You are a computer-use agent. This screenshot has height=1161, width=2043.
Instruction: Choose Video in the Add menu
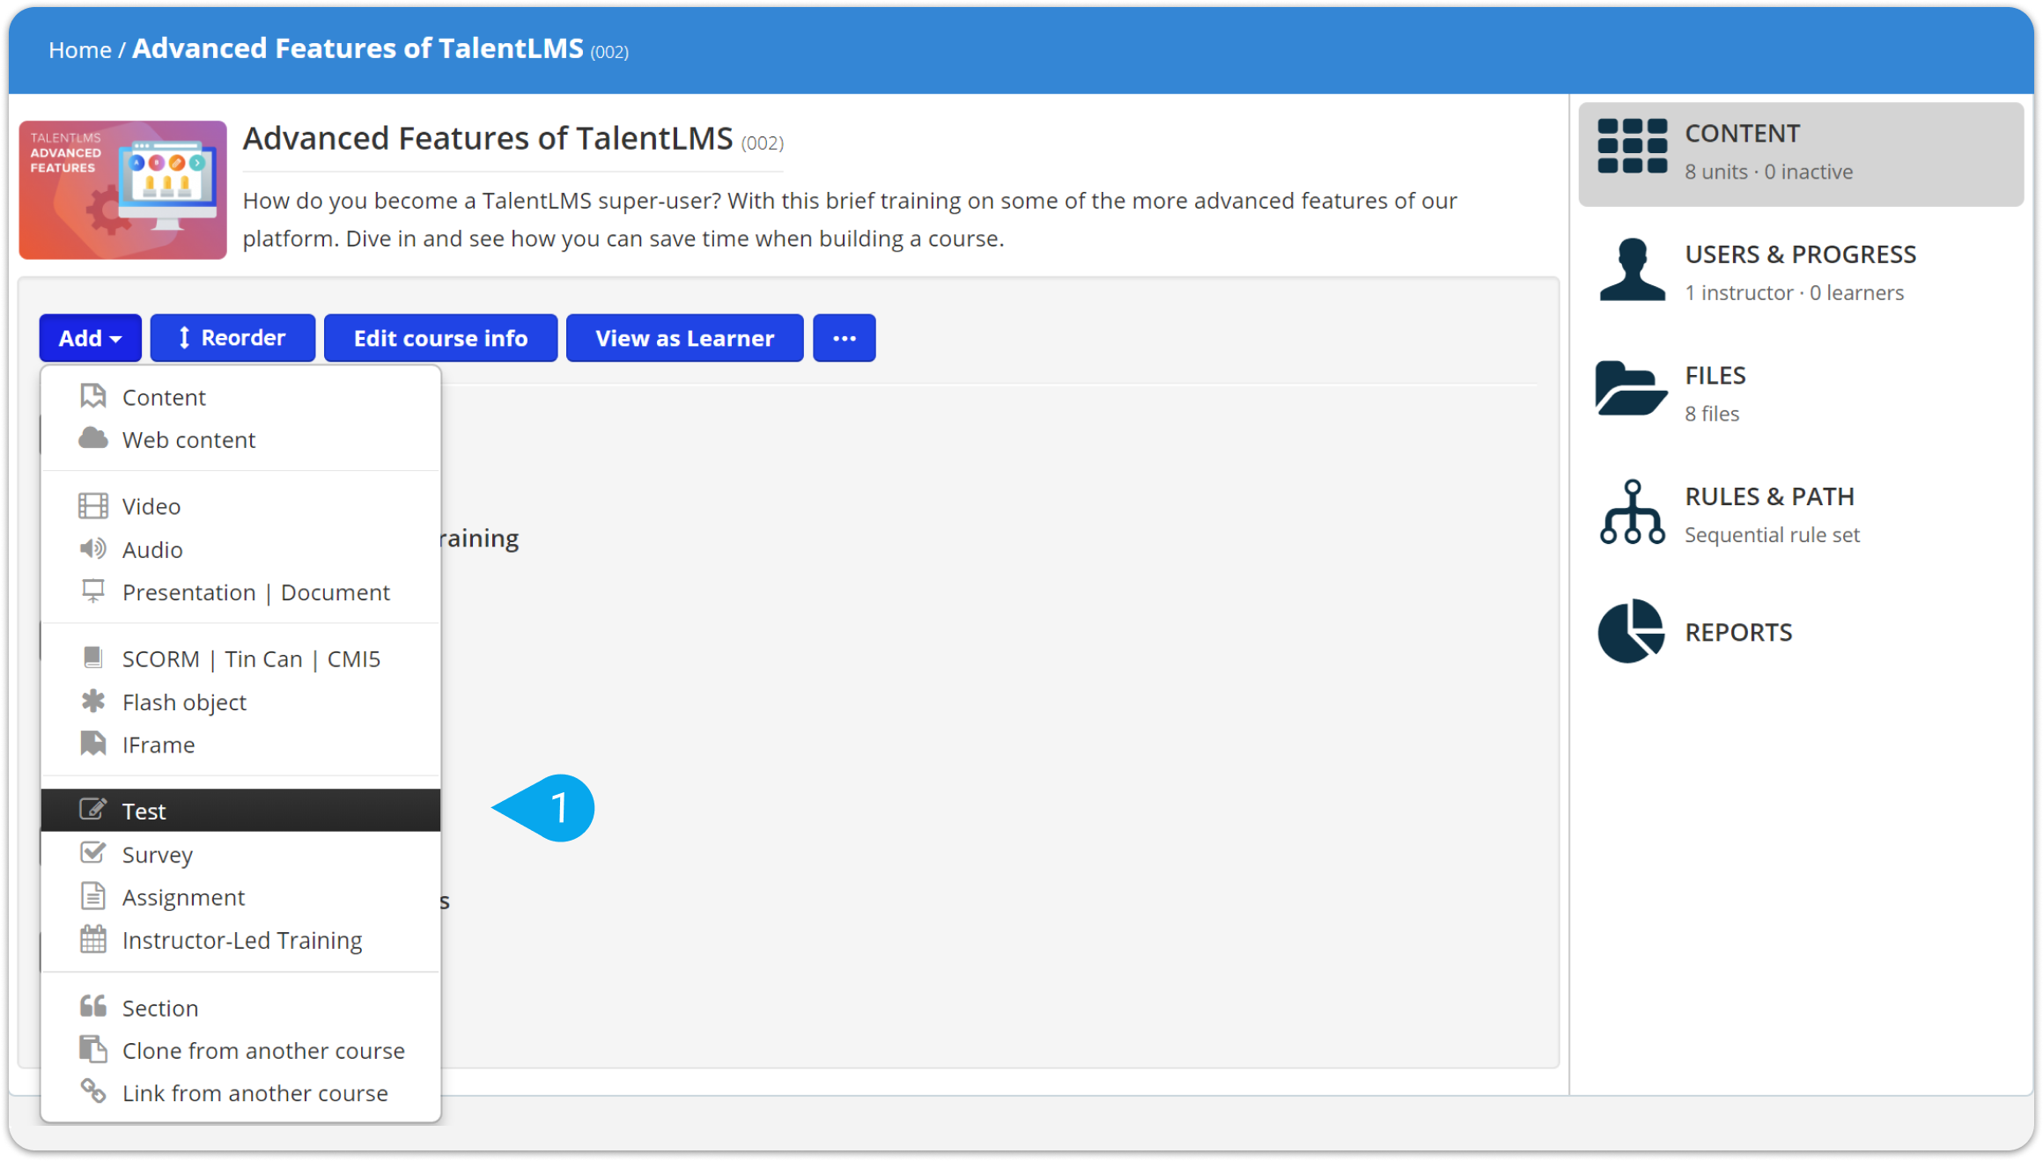(240, 506)
